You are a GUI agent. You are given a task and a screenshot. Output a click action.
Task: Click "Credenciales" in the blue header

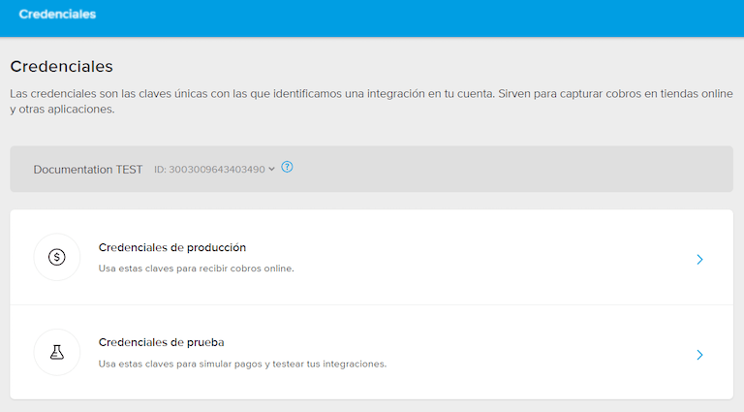point(57,15)
